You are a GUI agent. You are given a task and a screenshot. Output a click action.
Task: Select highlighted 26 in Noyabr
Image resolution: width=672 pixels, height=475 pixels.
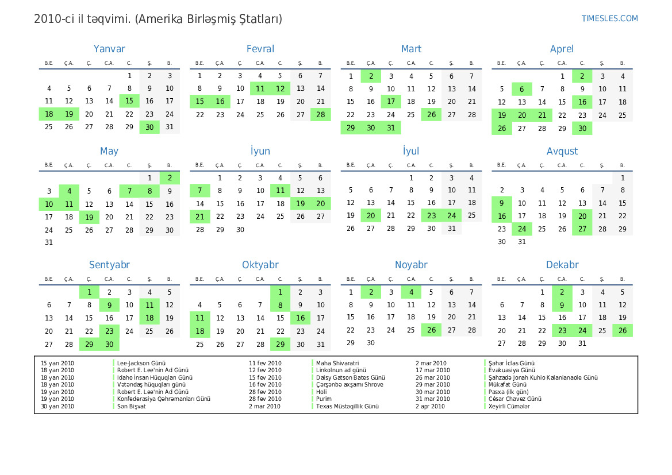tap(431, 330)
